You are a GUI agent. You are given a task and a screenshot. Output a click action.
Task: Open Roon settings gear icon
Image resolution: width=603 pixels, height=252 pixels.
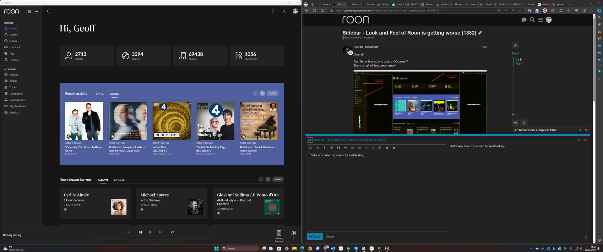coord(30,11)
